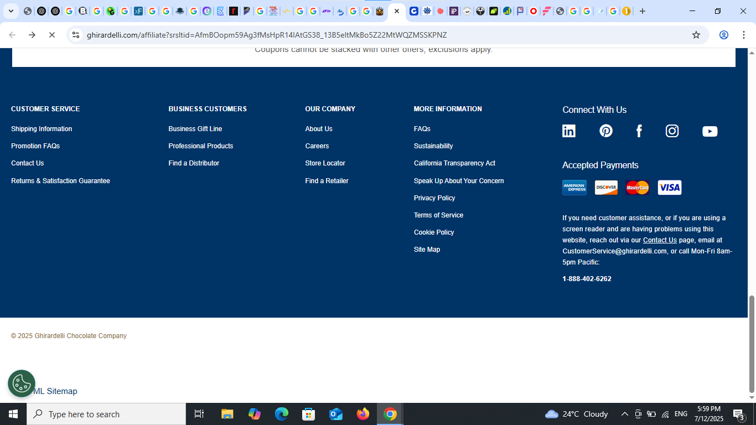756x425 pixels.
Task: View site information icon in address bar
Action: coord(76,35)
